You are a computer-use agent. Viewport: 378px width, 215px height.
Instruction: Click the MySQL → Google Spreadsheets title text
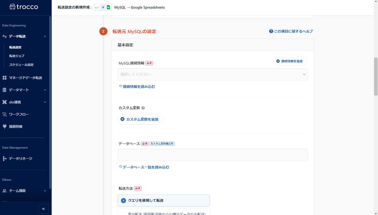[x=140, y=7]
